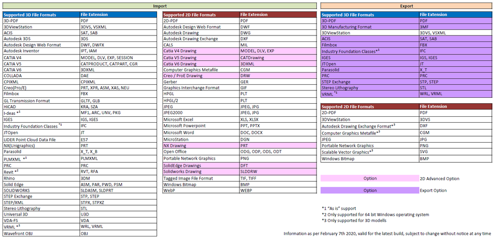Click 'MODEL, DLV, EXP, SESSION' extension cell

click(x=118, y=58)
